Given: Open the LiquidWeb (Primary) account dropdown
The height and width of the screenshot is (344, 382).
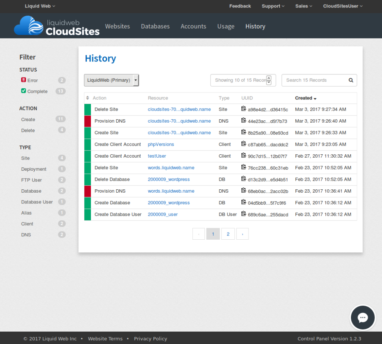Looking at the screenshot, I should [x=111, y=80].
